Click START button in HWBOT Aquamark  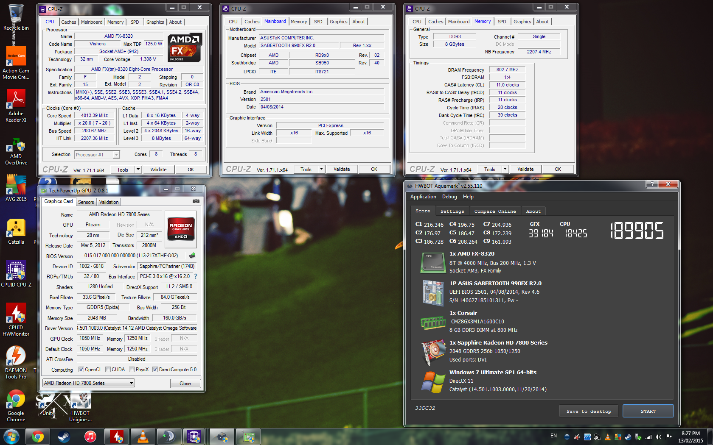(x=648, y=411)
